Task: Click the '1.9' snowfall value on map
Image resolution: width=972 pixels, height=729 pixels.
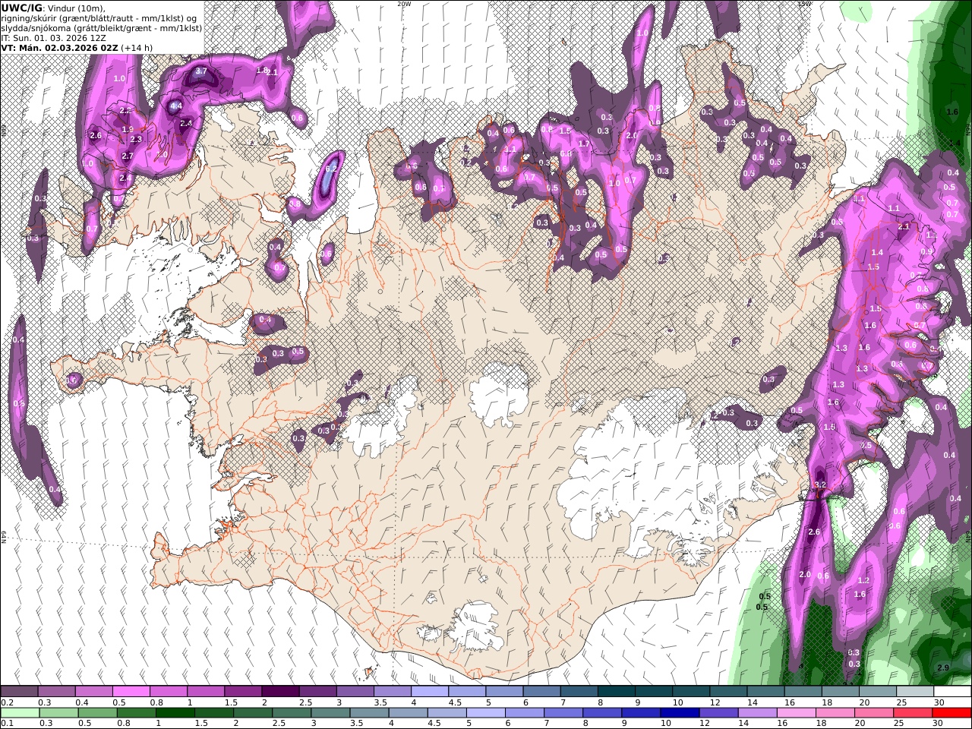Action: (128, 130)
